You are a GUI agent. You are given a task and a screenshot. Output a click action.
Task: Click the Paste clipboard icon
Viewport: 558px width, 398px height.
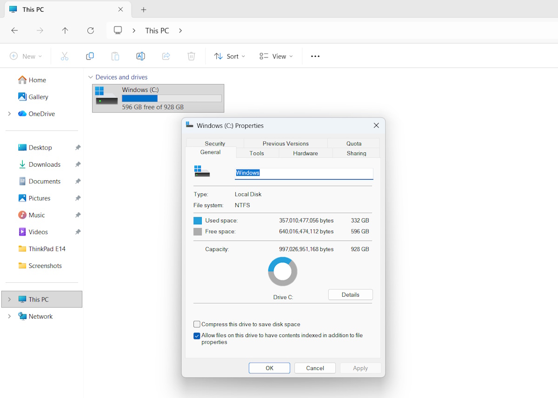click(x=115, y=56)
